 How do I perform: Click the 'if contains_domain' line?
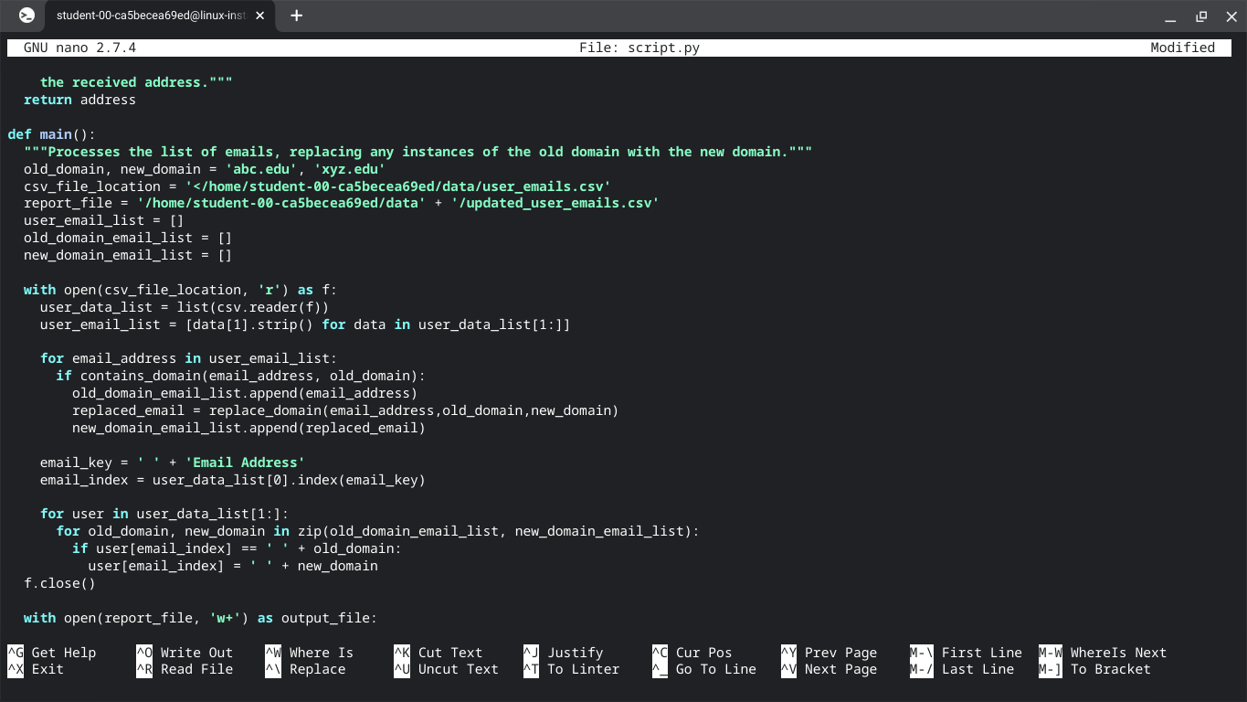click(241, 376)
